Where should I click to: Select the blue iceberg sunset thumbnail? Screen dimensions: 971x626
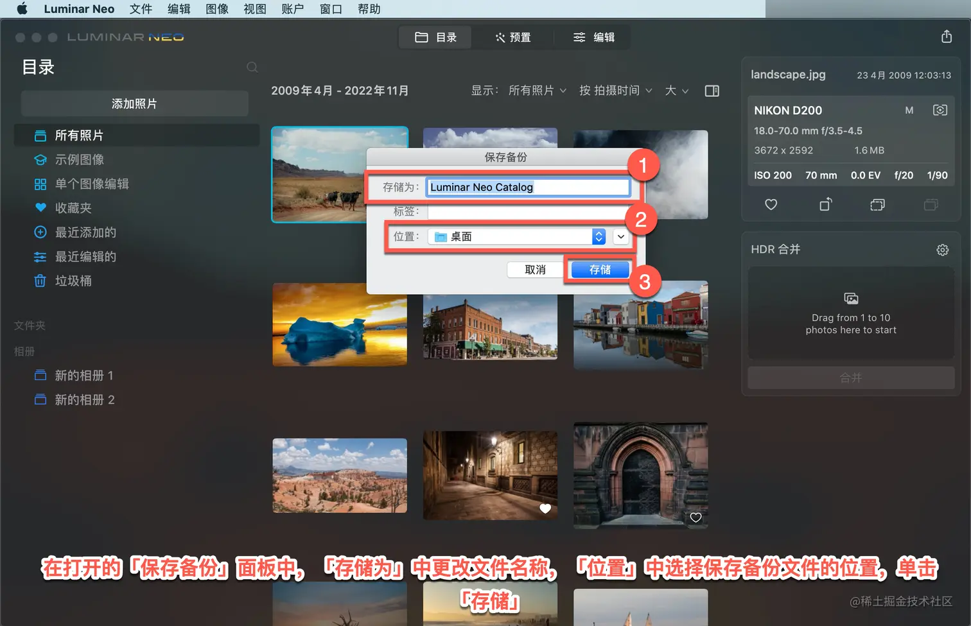pos(340,325)
